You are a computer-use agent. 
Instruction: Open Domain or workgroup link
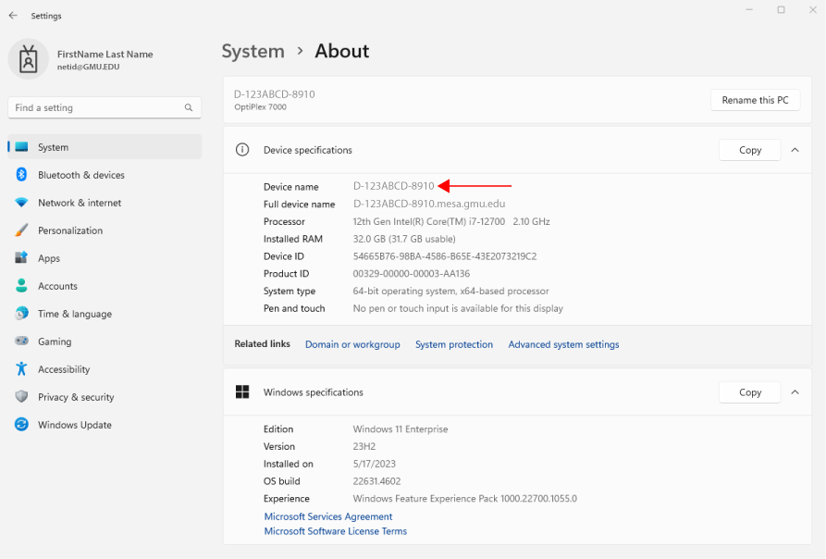pyautogui.click(x=352, y=344)
